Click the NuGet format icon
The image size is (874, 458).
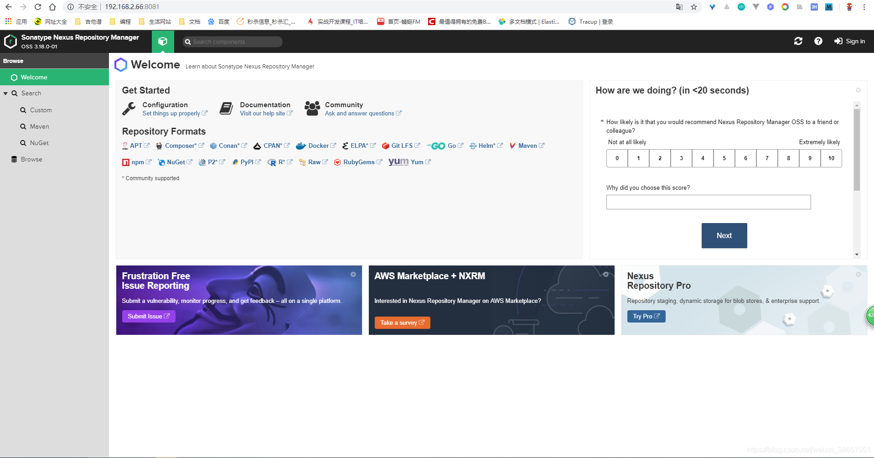click(x=161, y=162)
